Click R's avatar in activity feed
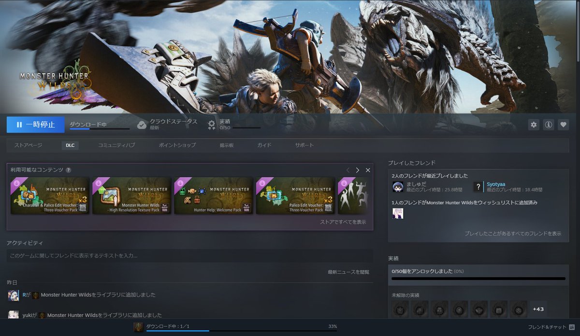The image size is (580, 336). click(x=14, y=295)
